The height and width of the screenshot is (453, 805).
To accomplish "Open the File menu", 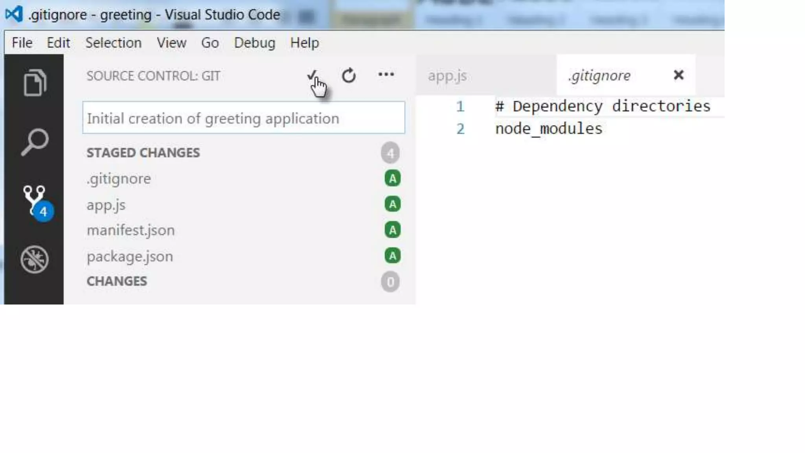I will pyautogui.click(x=22, y=42).
